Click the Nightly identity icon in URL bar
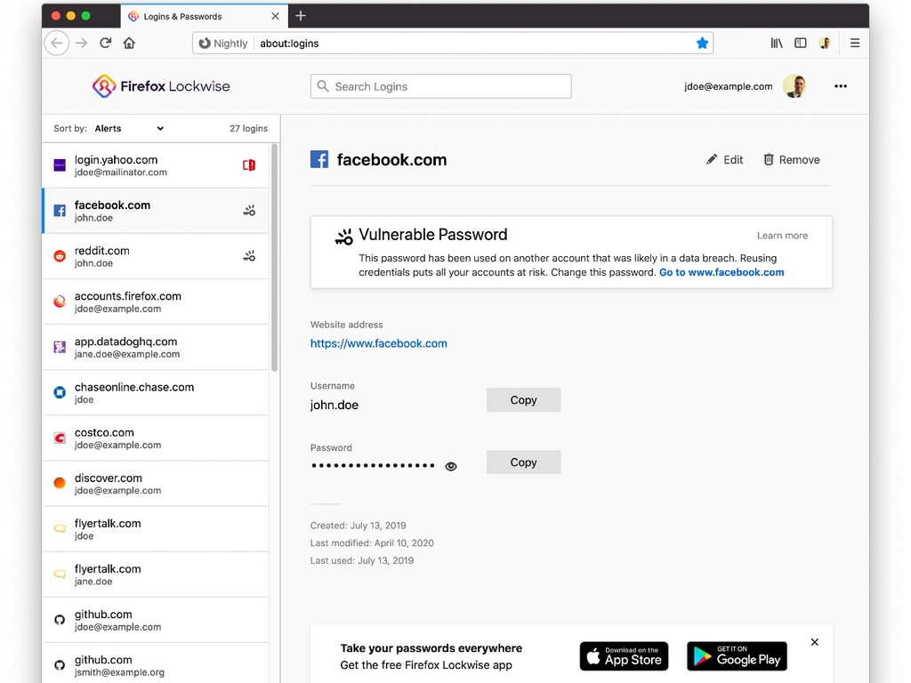 (223, 43)
